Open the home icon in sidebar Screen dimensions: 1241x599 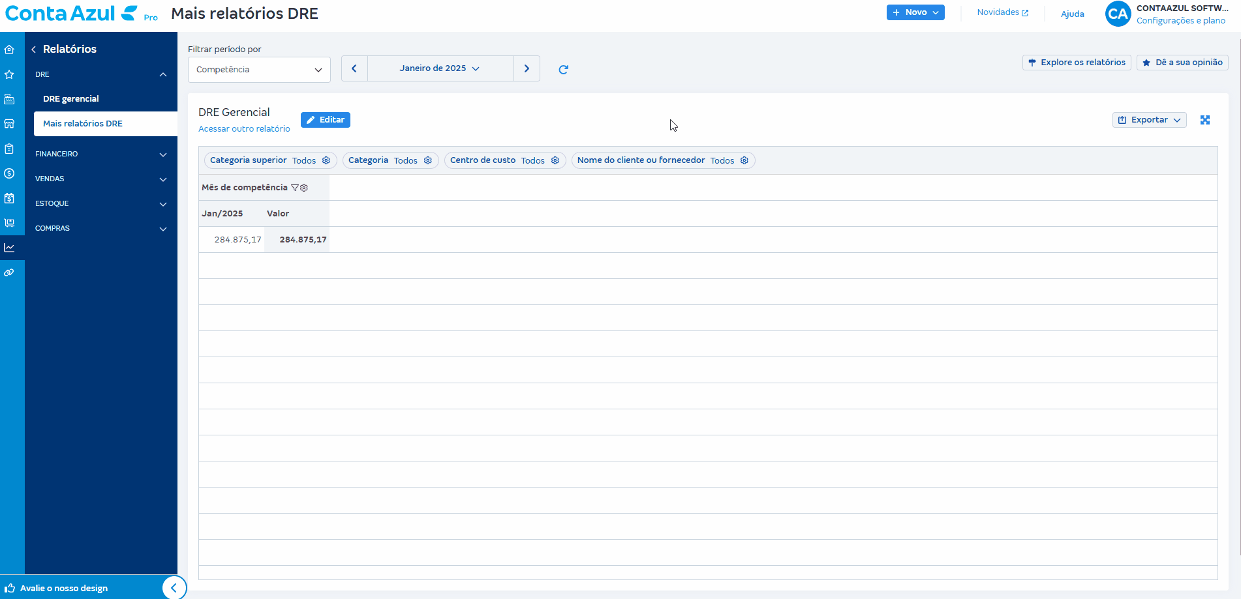pos(9,50)
